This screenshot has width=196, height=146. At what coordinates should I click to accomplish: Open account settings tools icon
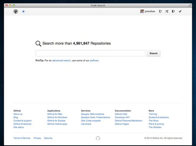167,11
